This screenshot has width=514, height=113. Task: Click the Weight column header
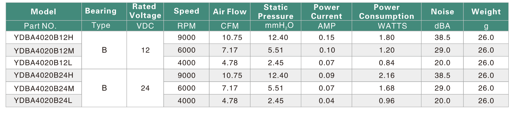(486, 12)
